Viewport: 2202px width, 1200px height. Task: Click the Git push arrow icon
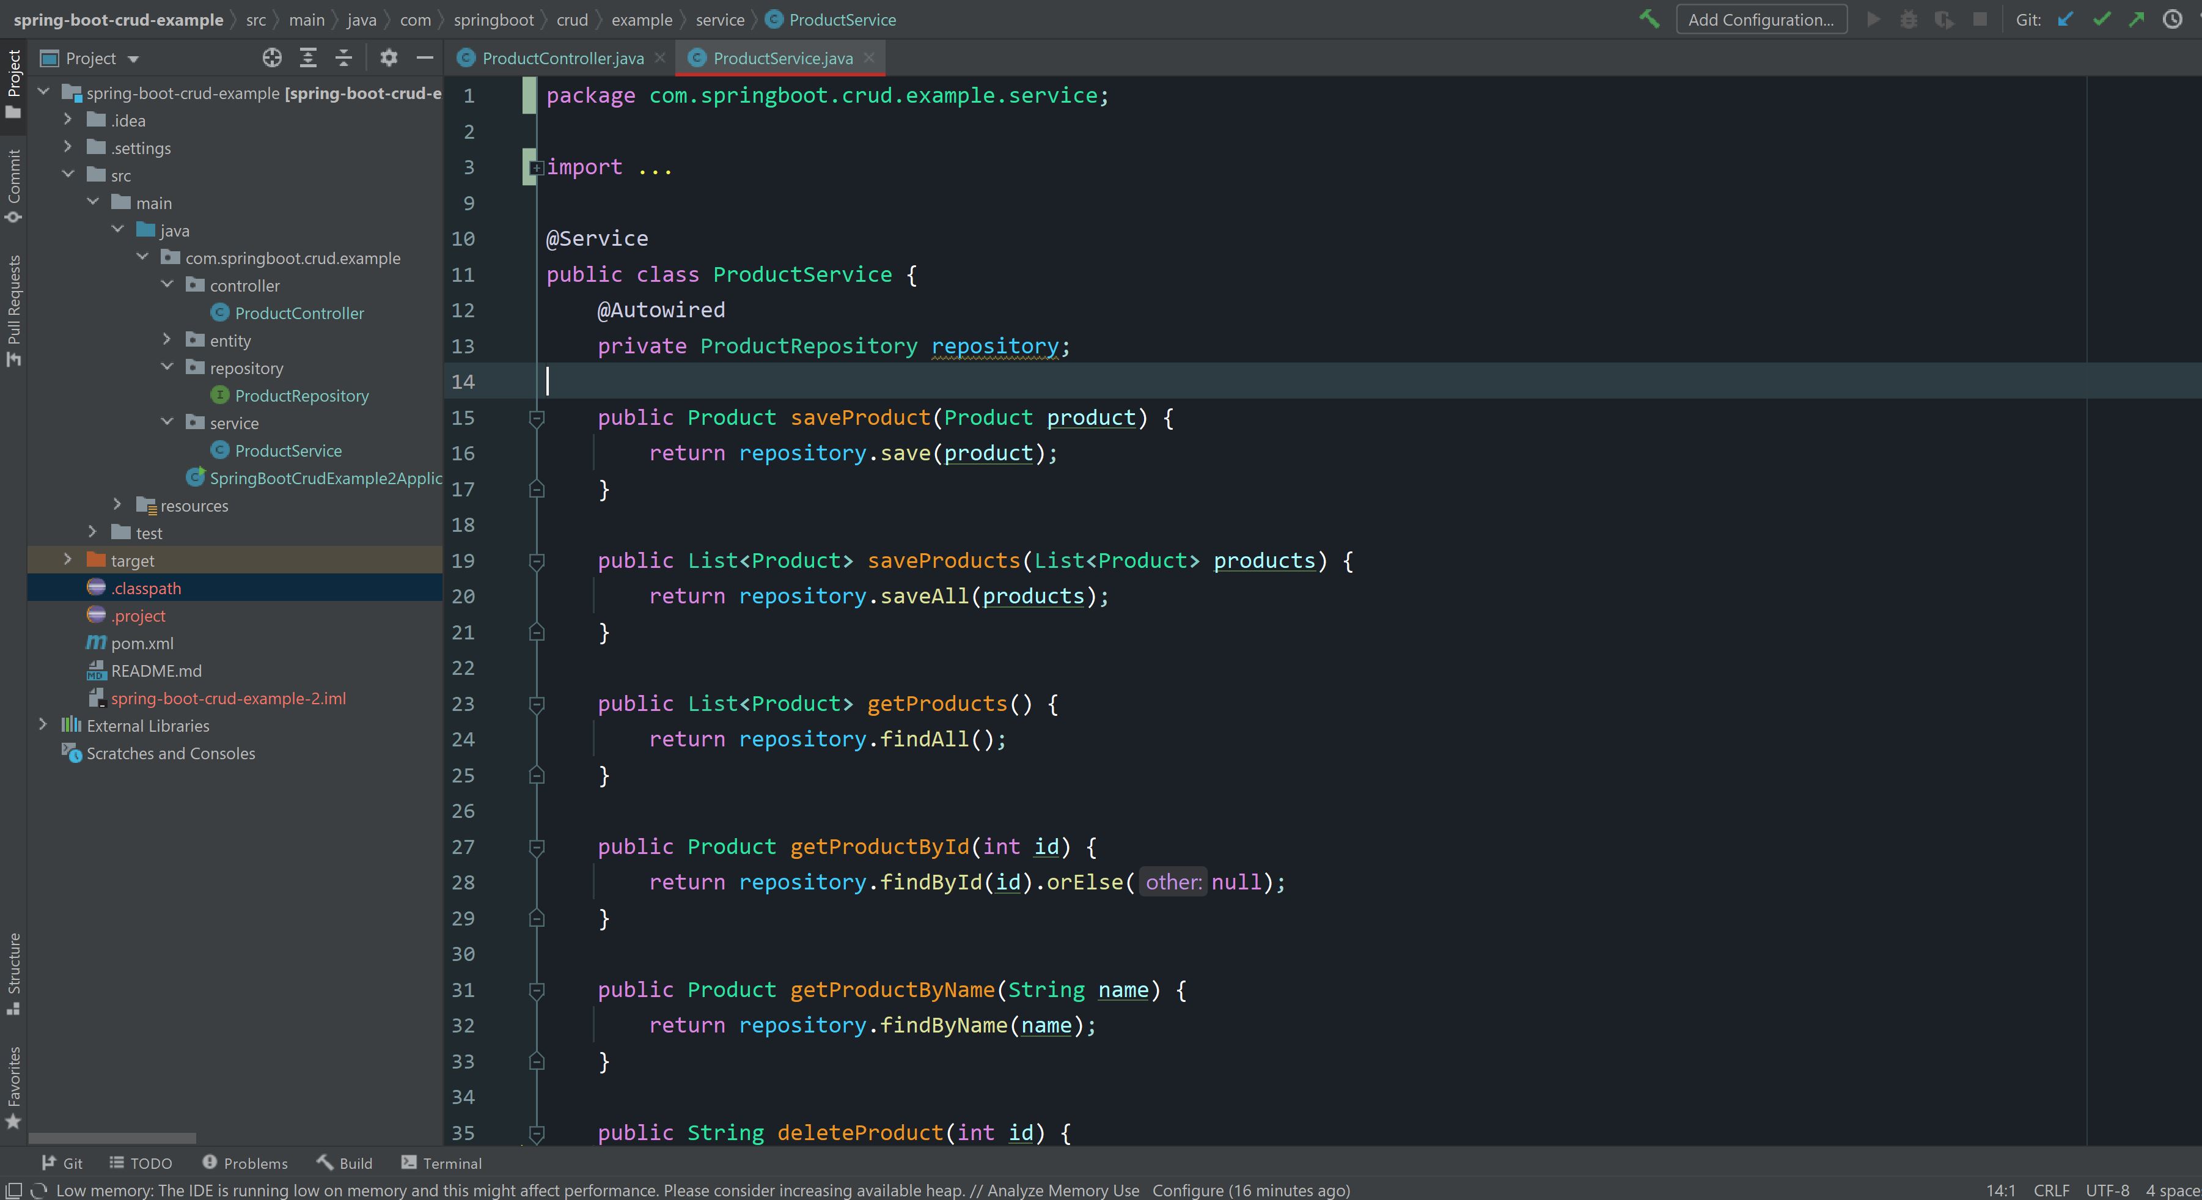coord(2136,19)
